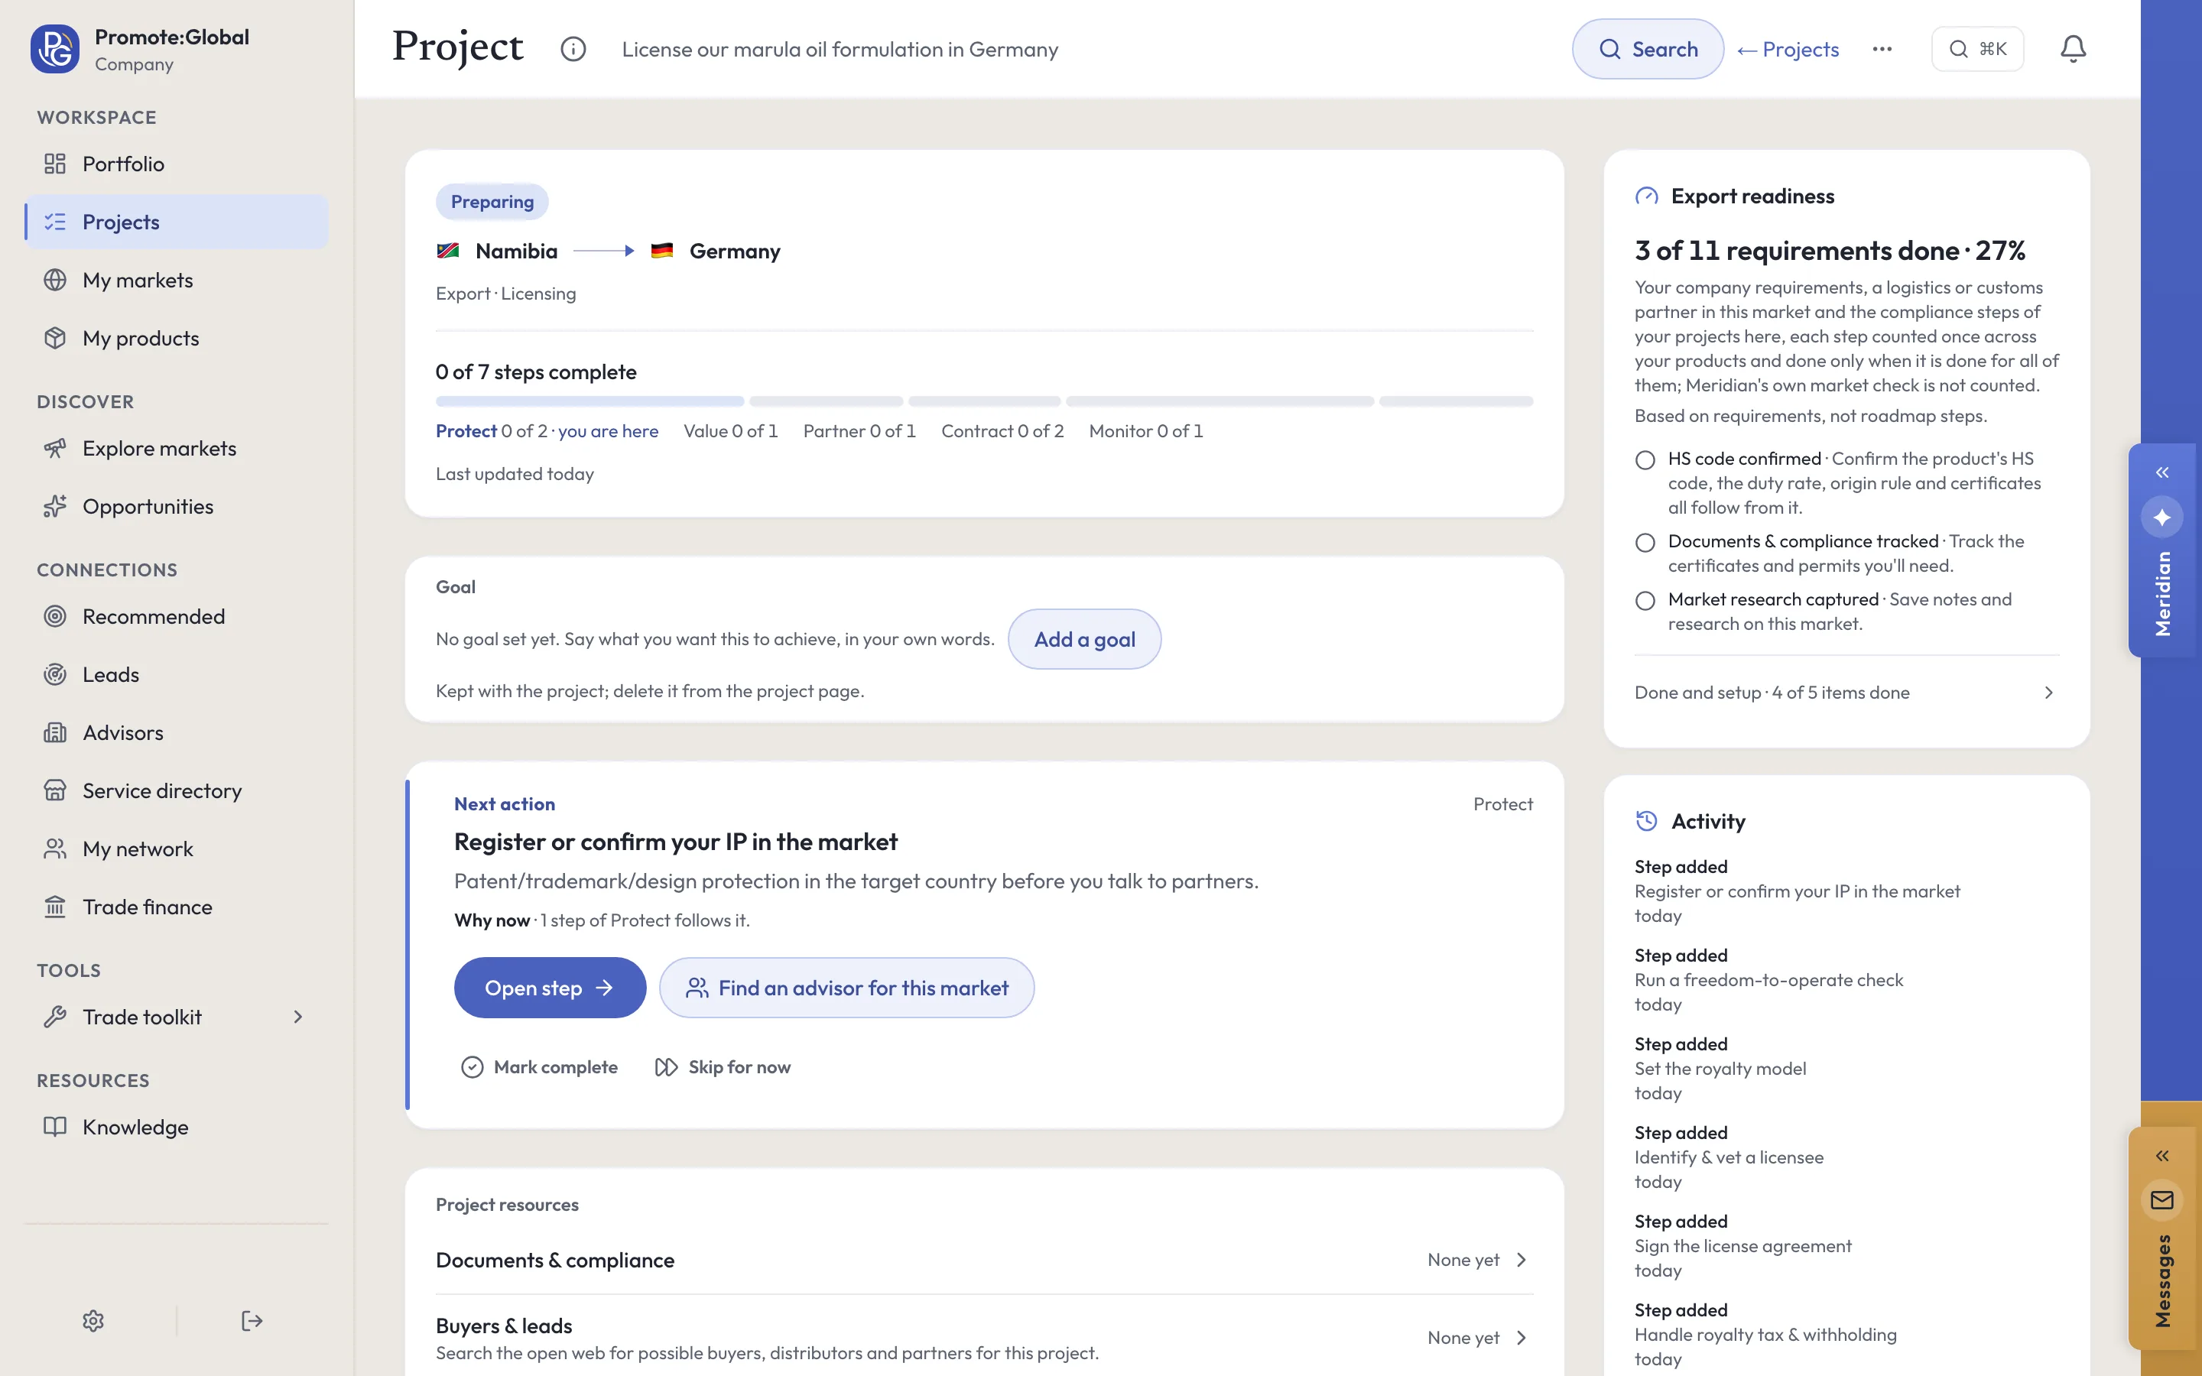Viewport: 2202px width, 1376px height.
Task: Click the log out icon
Action: click(252, 1320)
